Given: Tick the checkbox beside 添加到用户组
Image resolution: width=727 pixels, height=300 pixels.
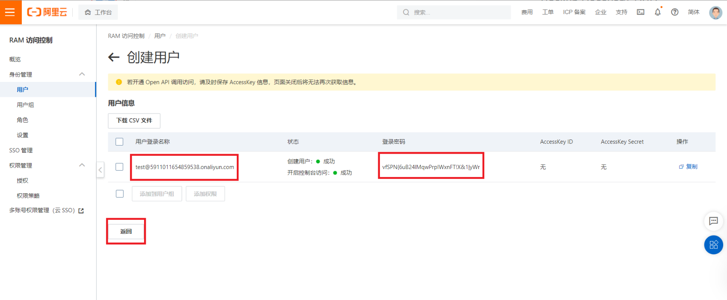Looking at the screenshot, I should [120, 194].
